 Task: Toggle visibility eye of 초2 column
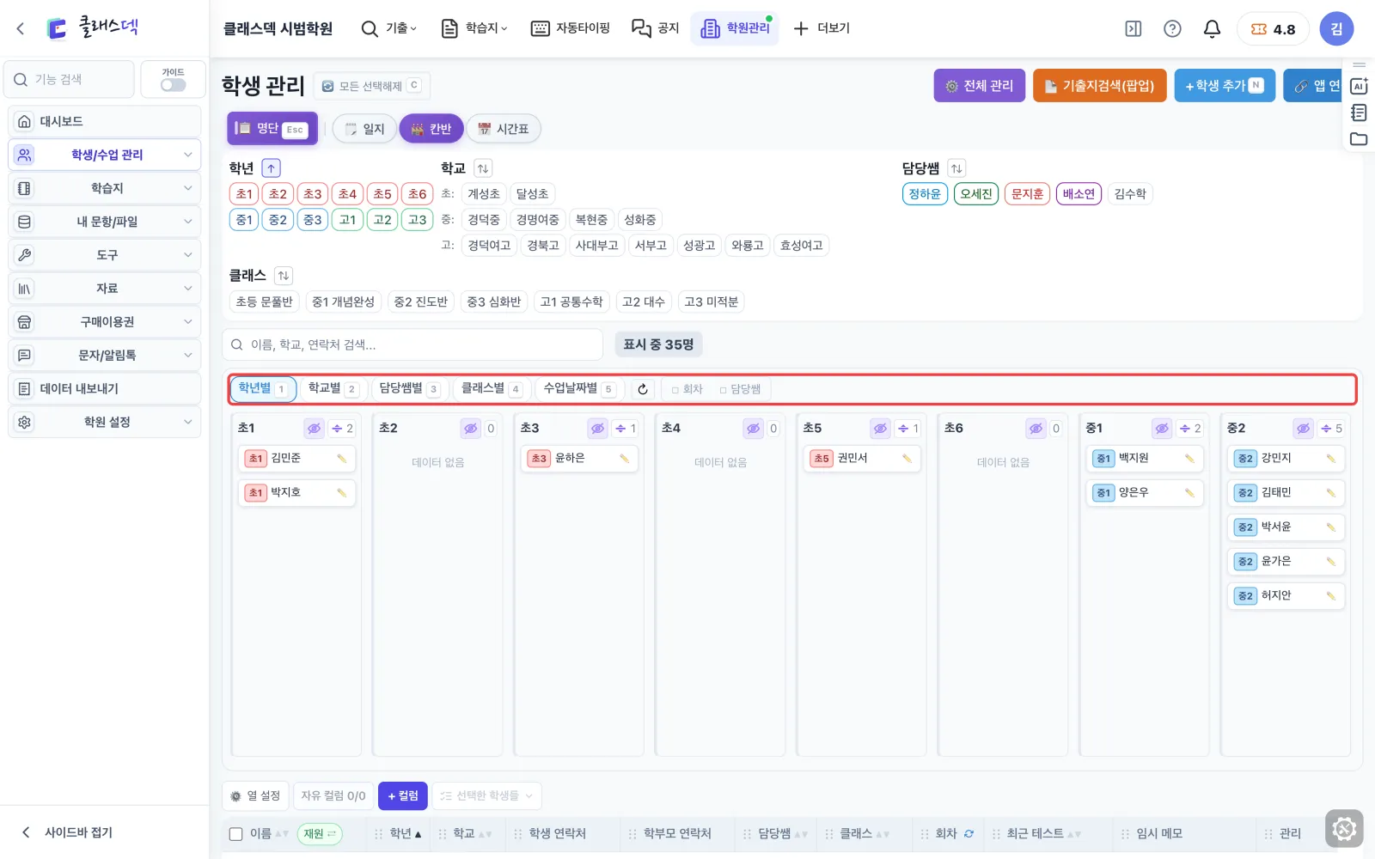(x=470, y=428)
